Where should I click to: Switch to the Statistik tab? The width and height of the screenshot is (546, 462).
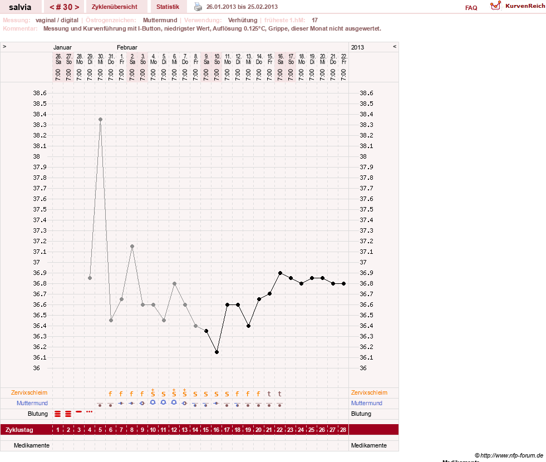coord(168,7)
